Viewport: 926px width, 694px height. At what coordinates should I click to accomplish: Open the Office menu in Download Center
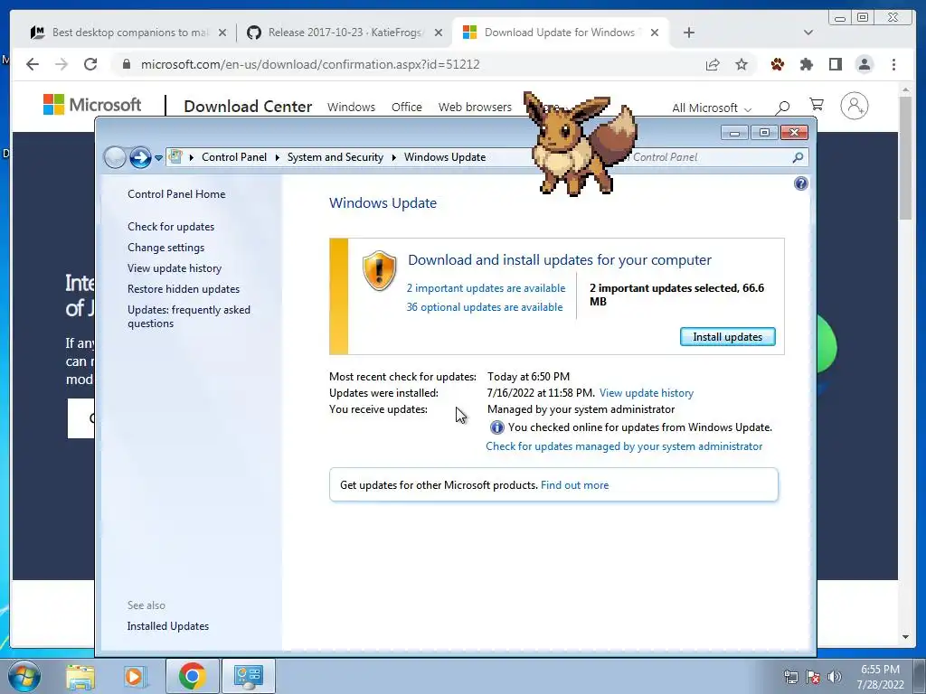coord(407,107)
